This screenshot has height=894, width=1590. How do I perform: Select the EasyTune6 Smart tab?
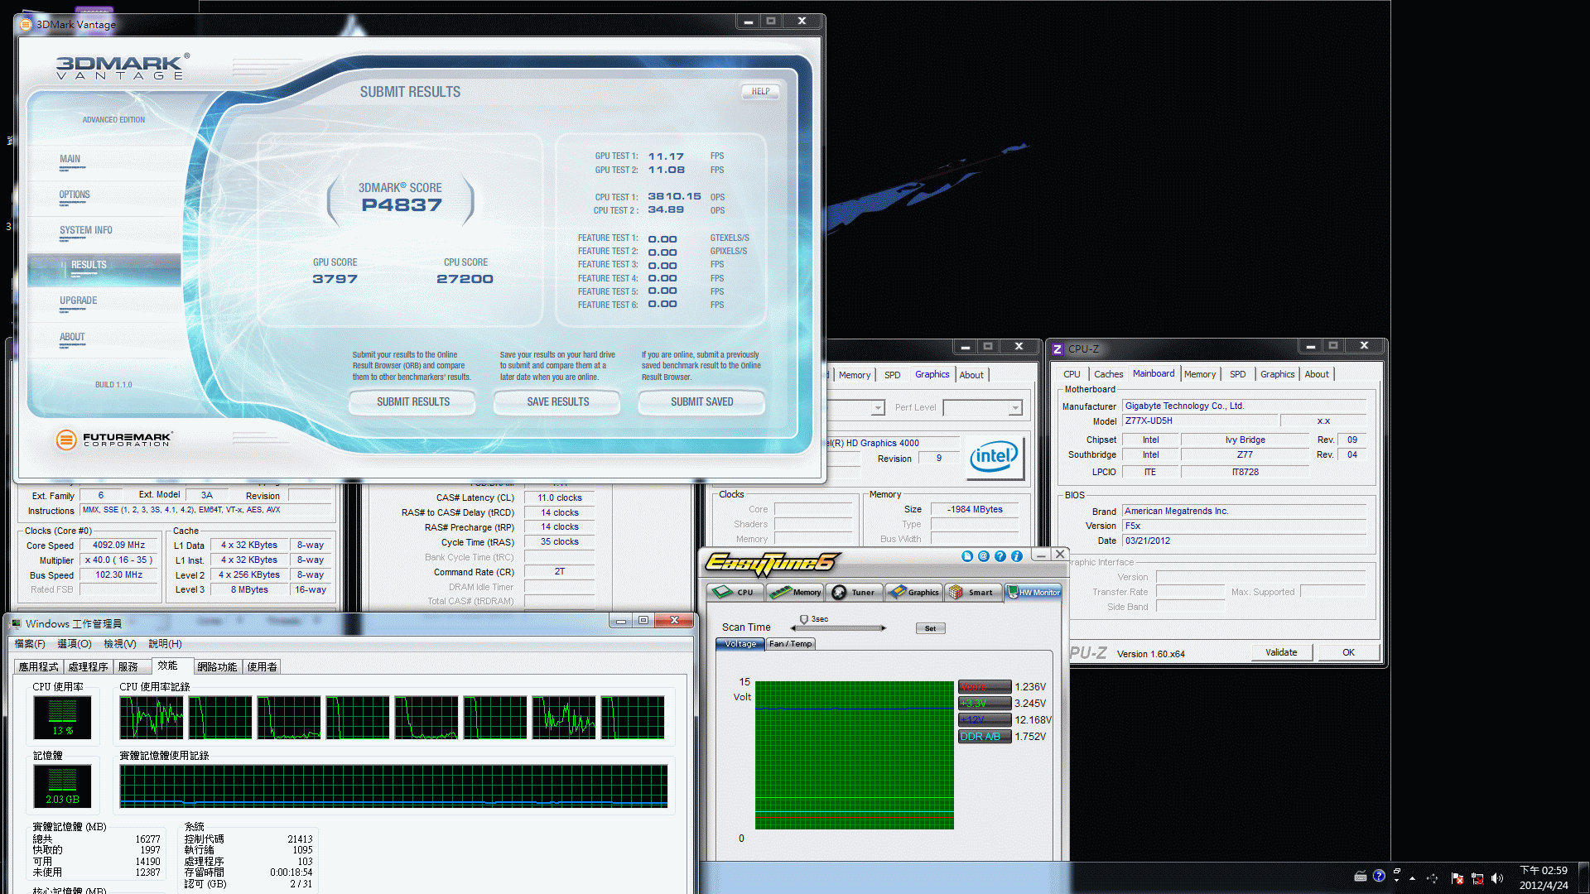(972, 592)
